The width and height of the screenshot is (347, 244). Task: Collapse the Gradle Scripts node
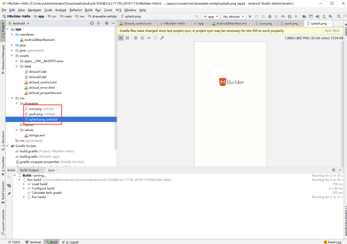[7, 146]
